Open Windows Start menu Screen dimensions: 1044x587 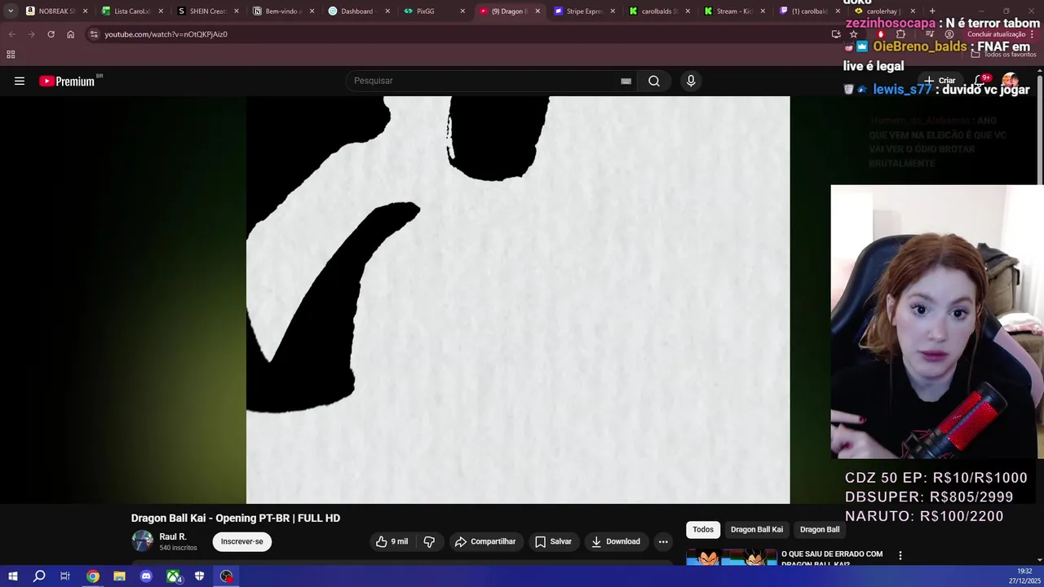point(12,576)
